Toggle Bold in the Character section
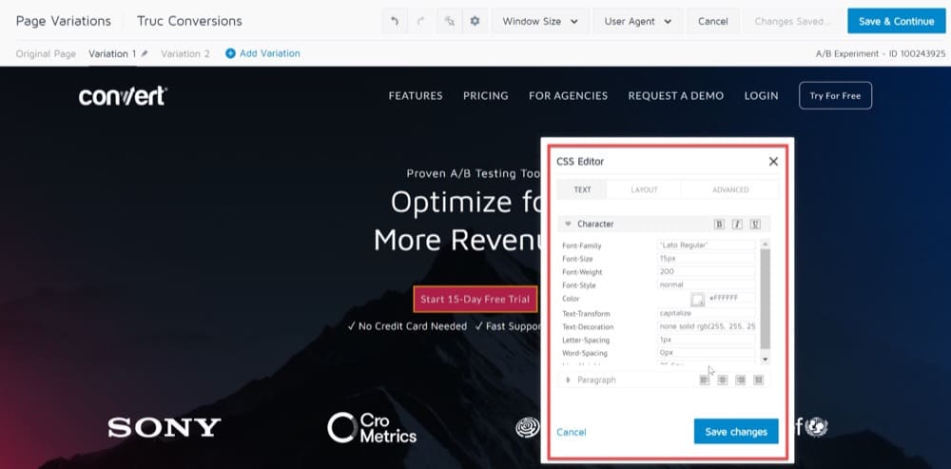 tap(719, 224)
